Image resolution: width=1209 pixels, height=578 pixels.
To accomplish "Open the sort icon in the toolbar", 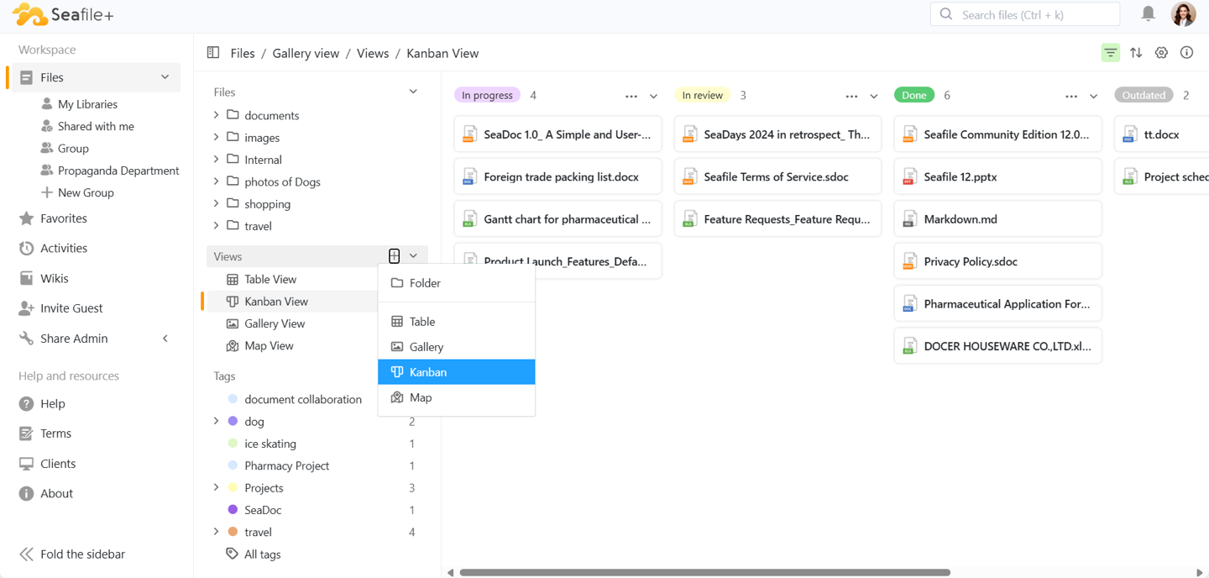I will [x=1136, y=53].
